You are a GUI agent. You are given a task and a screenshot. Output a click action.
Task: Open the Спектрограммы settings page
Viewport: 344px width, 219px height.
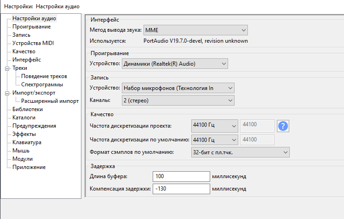point(42,84)
